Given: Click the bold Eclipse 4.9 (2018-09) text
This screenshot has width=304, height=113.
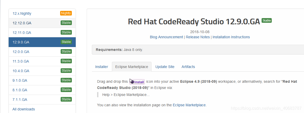Looking at the screenshot, I should point(199,82).
